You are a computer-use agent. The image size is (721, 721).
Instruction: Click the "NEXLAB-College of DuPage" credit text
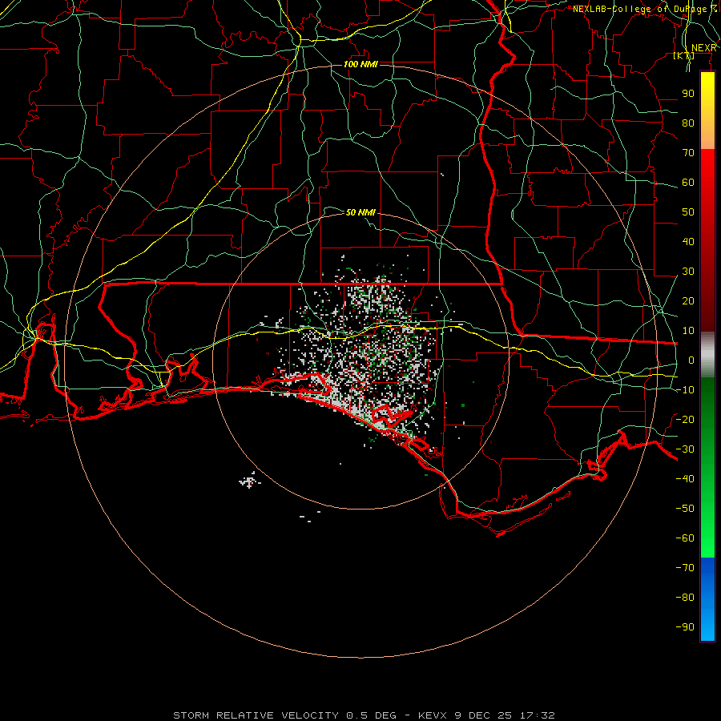(639, 9)
